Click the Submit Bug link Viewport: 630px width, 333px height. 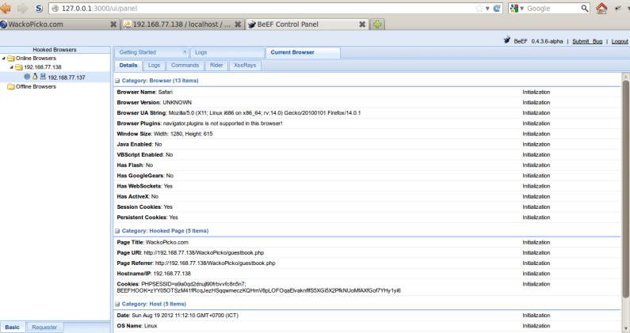[587, 41]
